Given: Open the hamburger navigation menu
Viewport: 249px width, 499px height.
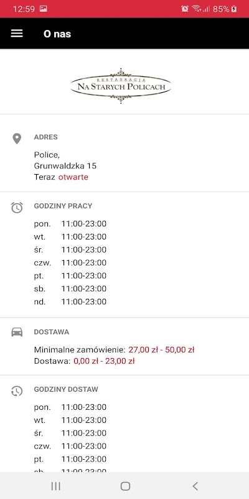Looking at the screenshot, I should pos(17,34).
